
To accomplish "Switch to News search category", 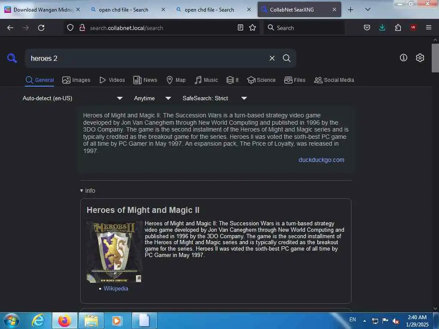I will tap(145, 80).
